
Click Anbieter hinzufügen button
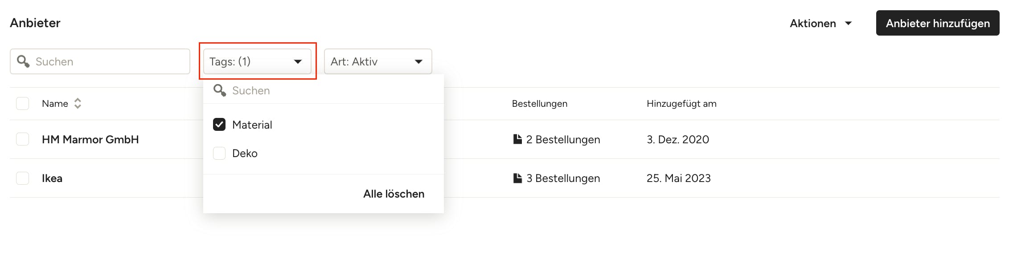[x=938, y=23]
